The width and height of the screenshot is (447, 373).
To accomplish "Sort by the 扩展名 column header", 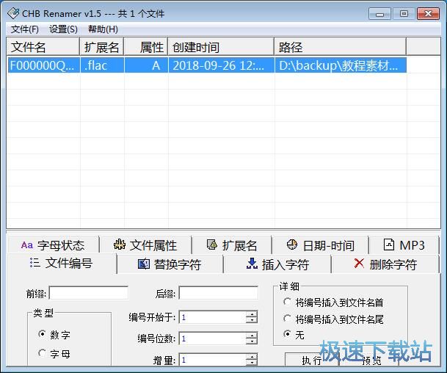I will click(x=101, y=47).
